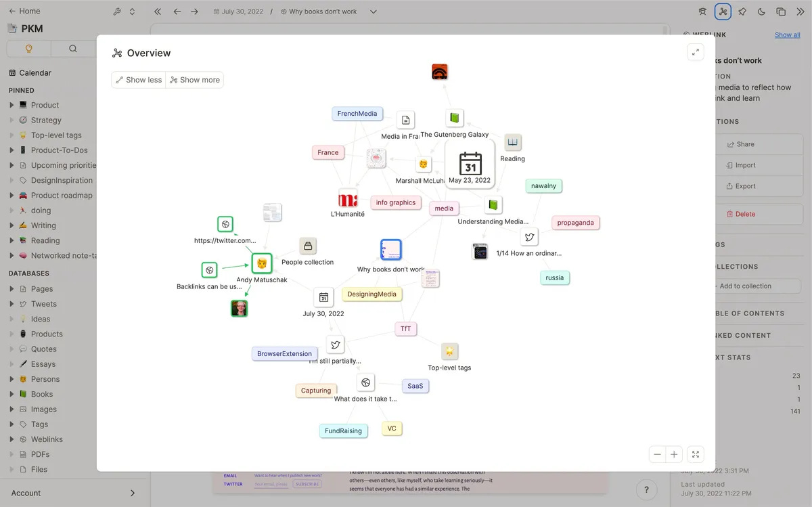Click the VC tag node

(392, 428)
